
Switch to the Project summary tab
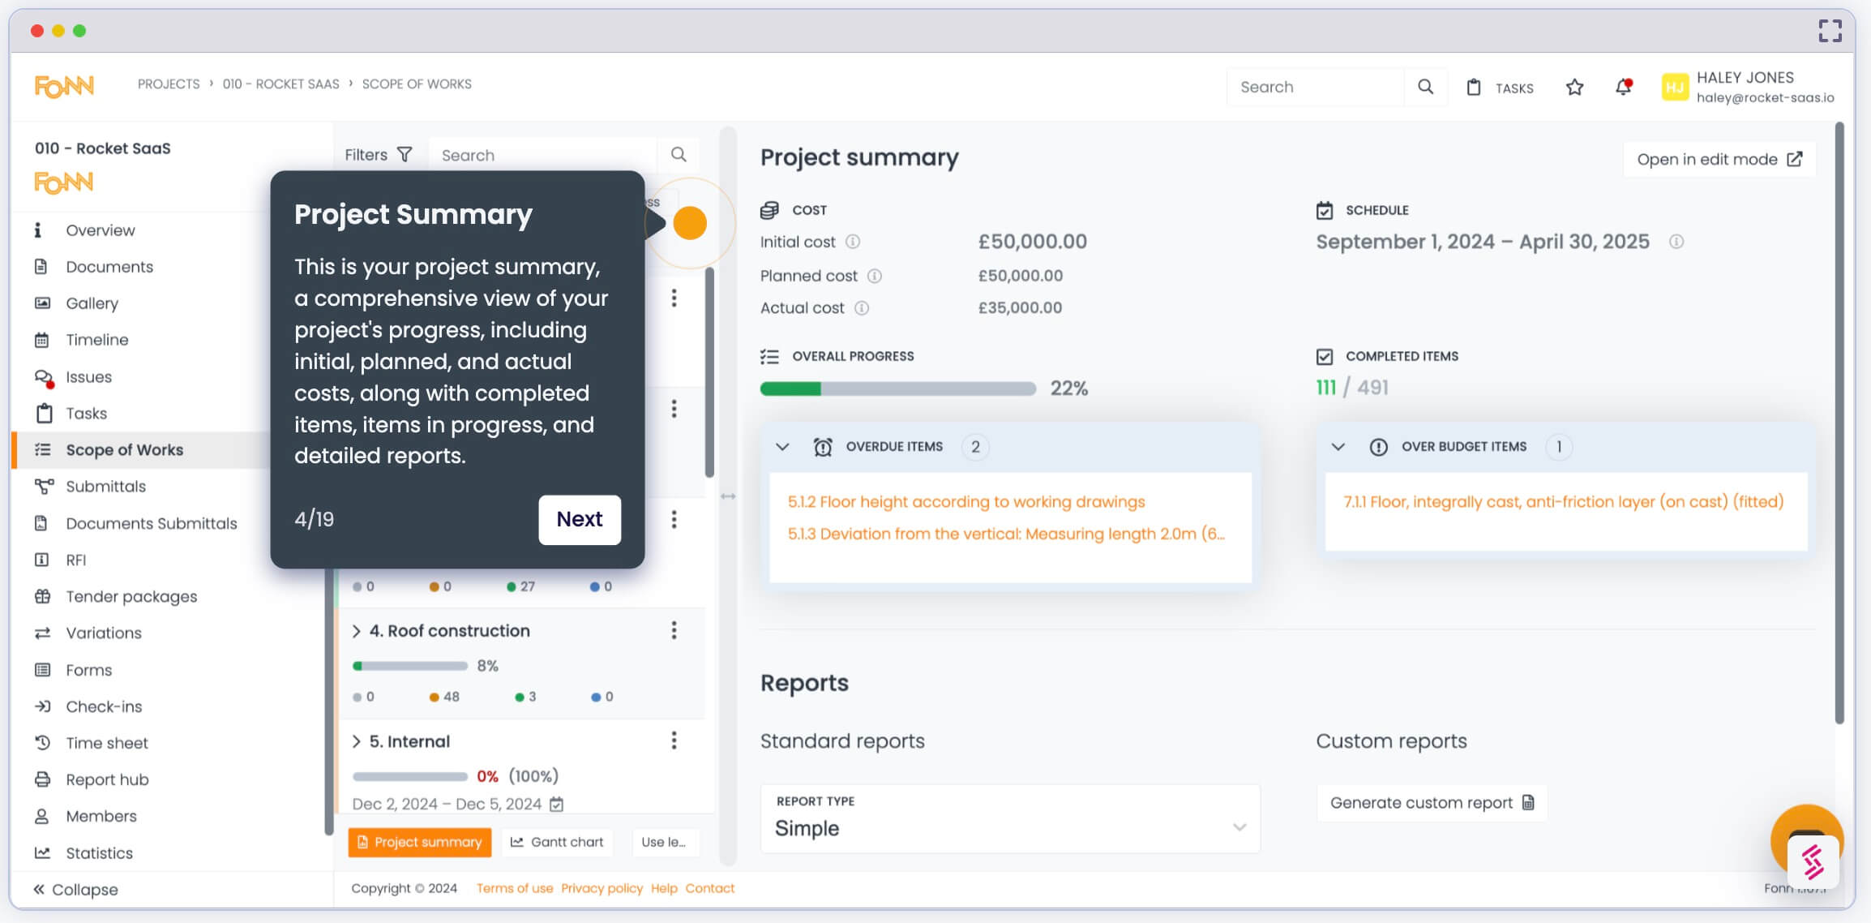420,843
